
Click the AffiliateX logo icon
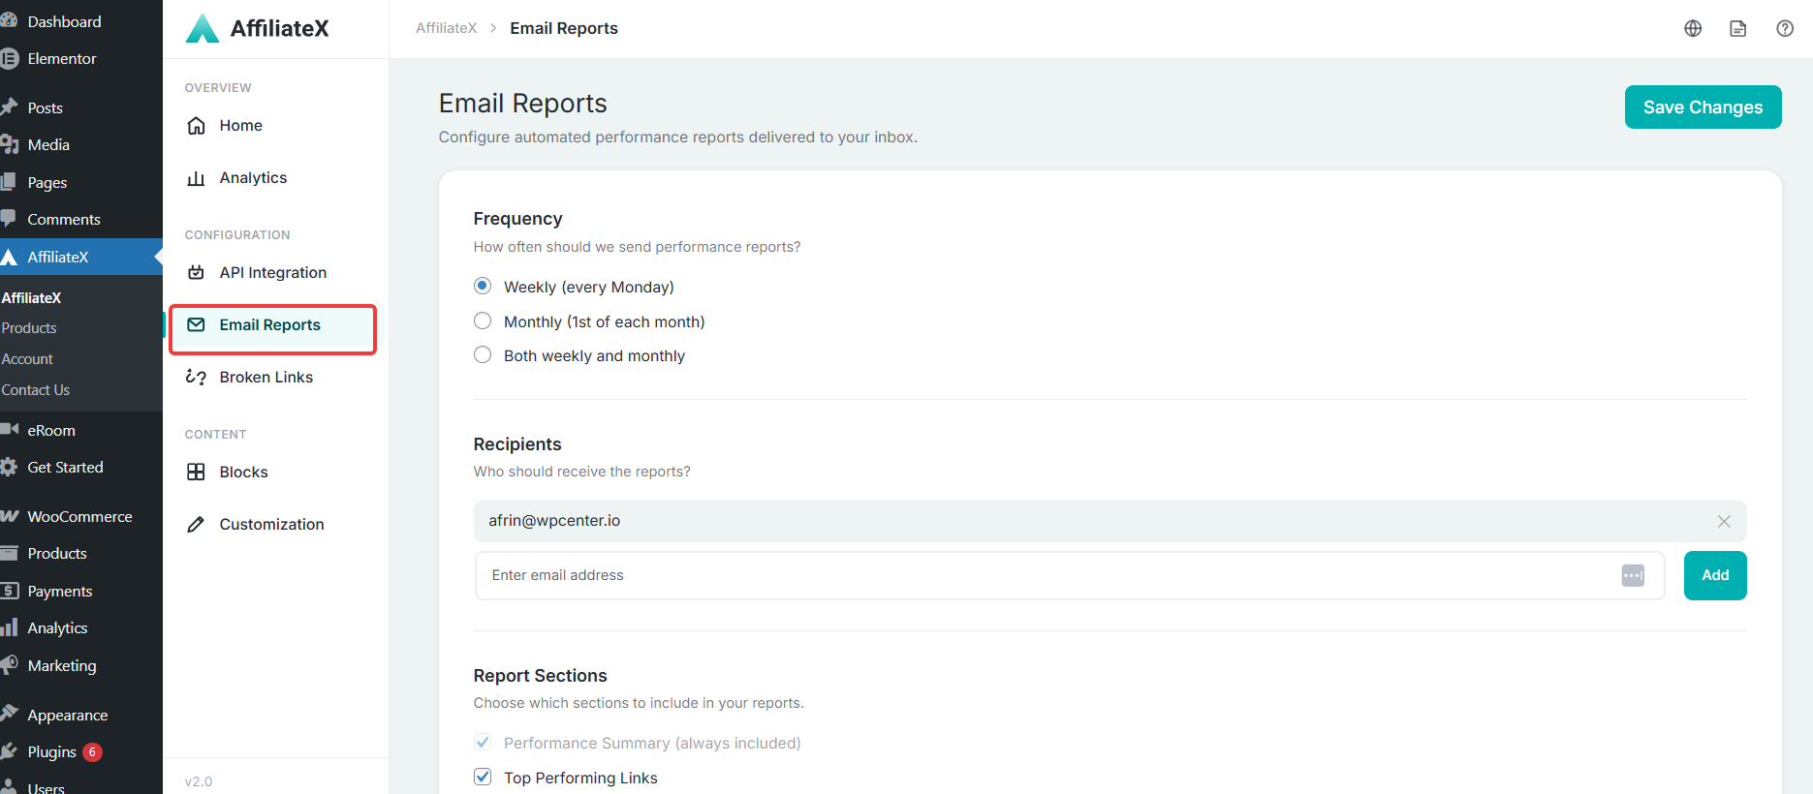tap(203, 29)
